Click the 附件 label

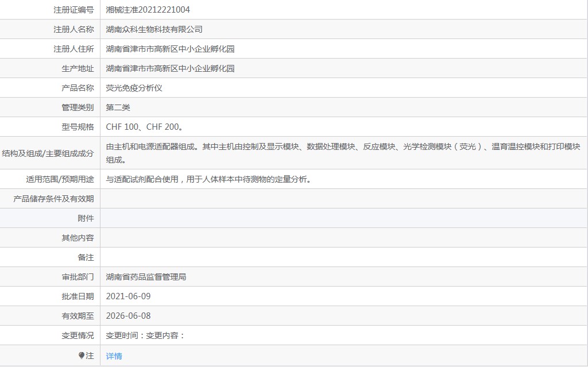click(86, 218)
